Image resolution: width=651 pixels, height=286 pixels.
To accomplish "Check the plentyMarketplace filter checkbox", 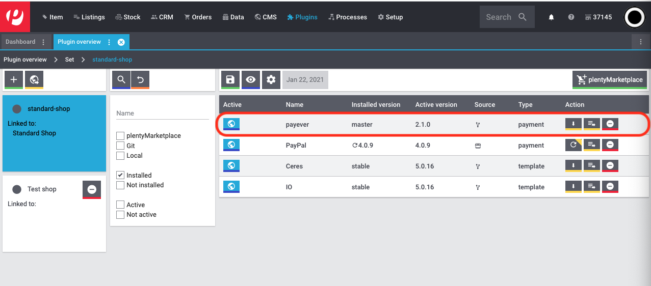I will coord(120,136).
